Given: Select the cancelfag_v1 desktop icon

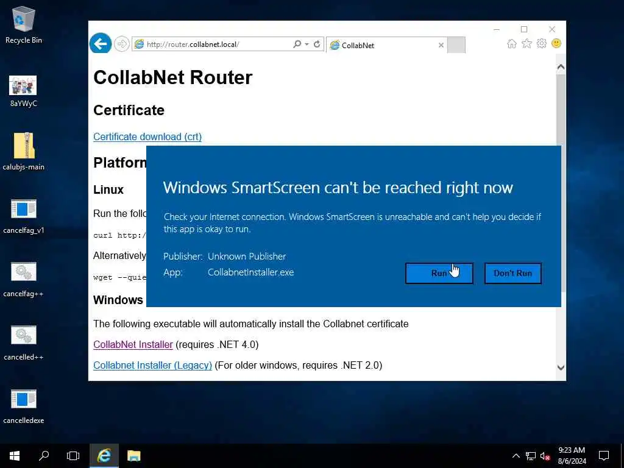Looking at the screenshot, I should (24, 216).
